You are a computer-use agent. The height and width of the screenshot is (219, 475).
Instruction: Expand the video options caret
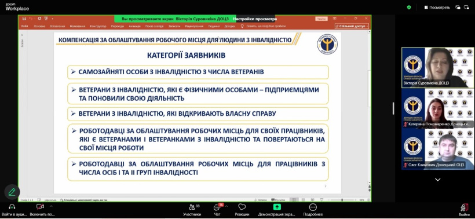[51, 206]
